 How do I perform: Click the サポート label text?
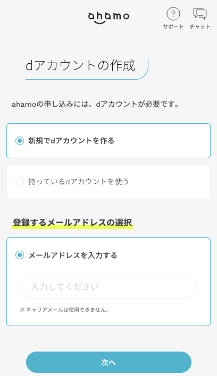coord(173,27)
